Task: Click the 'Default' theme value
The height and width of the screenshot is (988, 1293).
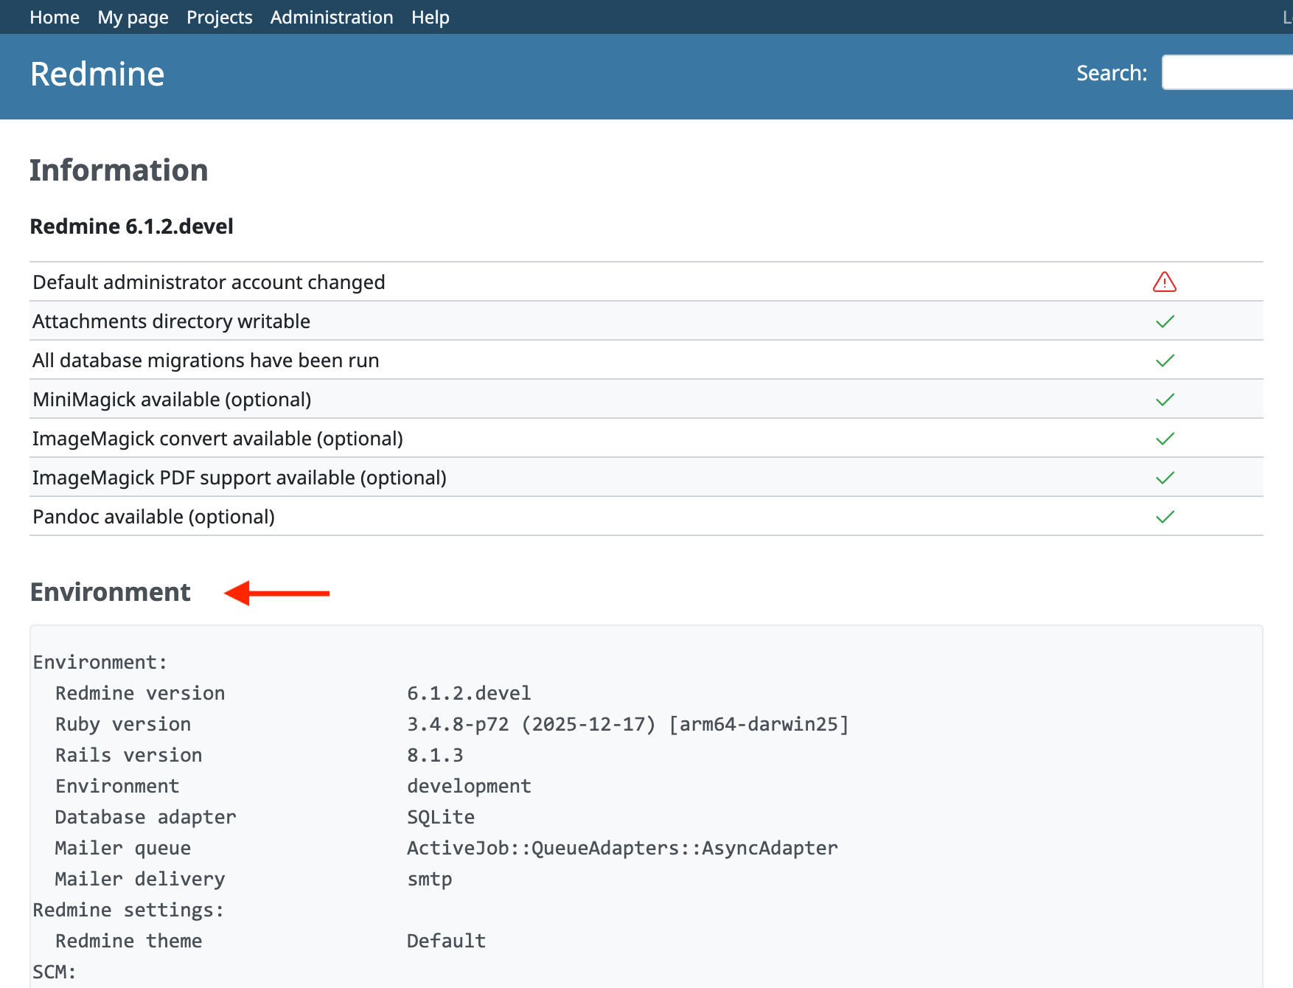Action: 446,941
